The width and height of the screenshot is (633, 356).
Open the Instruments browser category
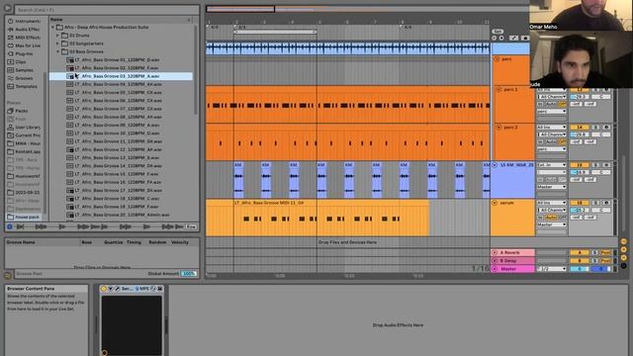(24, 21)
